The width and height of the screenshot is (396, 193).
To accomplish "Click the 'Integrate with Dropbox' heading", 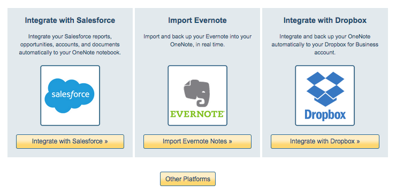I will click(325, 20).
